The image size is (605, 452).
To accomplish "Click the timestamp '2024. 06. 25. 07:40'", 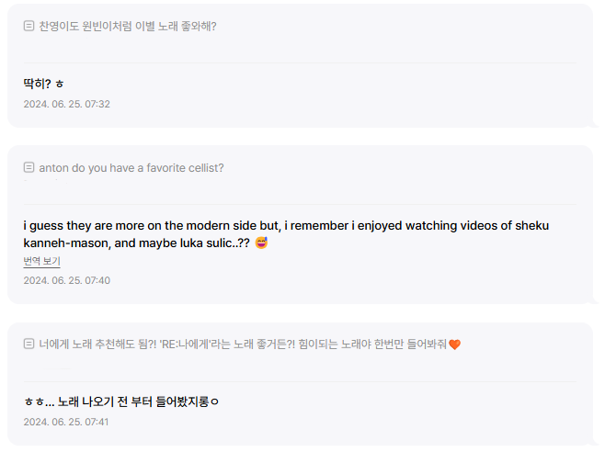I will [66, 280].
